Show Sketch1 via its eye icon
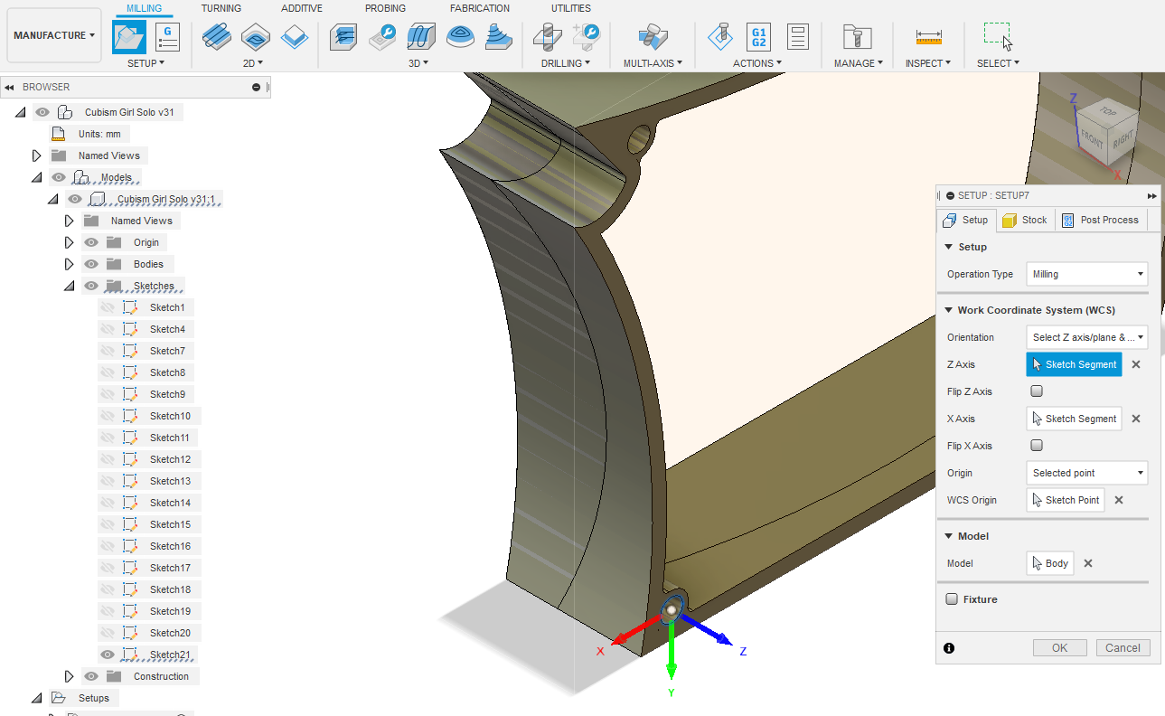The width and height of the screenshot is (1165, 716). click(108, 307)
